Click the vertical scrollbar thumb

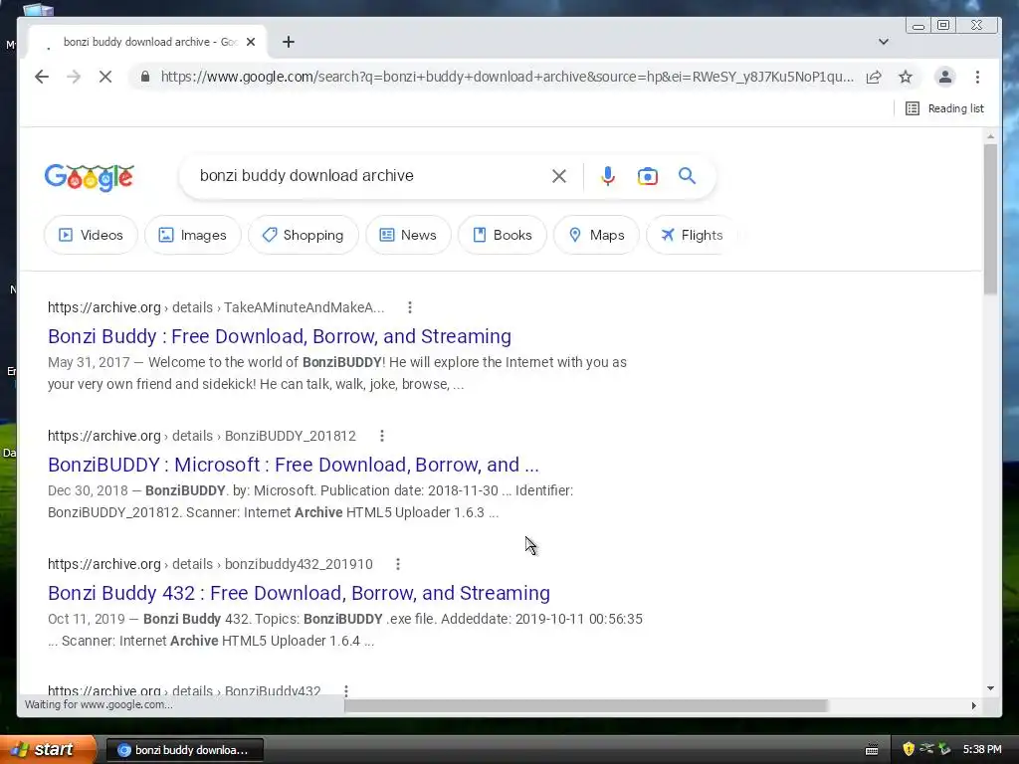tap(990, 218)
